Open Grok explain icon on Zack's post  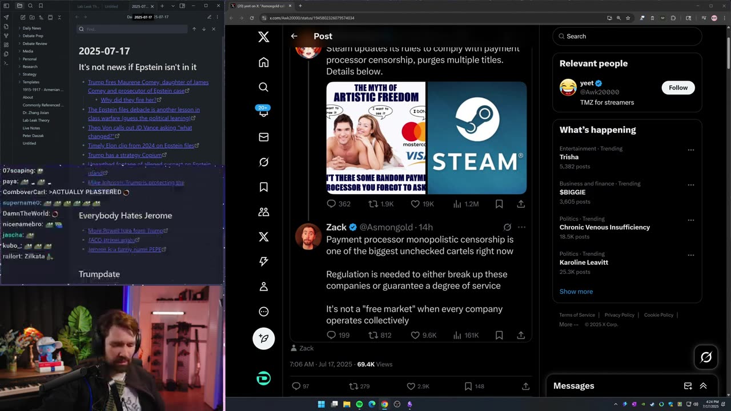[507, 227]
